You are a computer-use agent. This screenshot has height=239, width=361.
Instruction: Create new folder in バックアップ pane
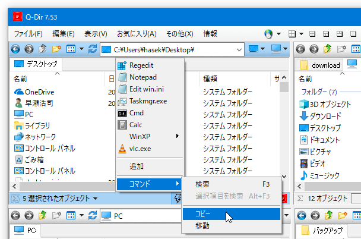point(343,215)
